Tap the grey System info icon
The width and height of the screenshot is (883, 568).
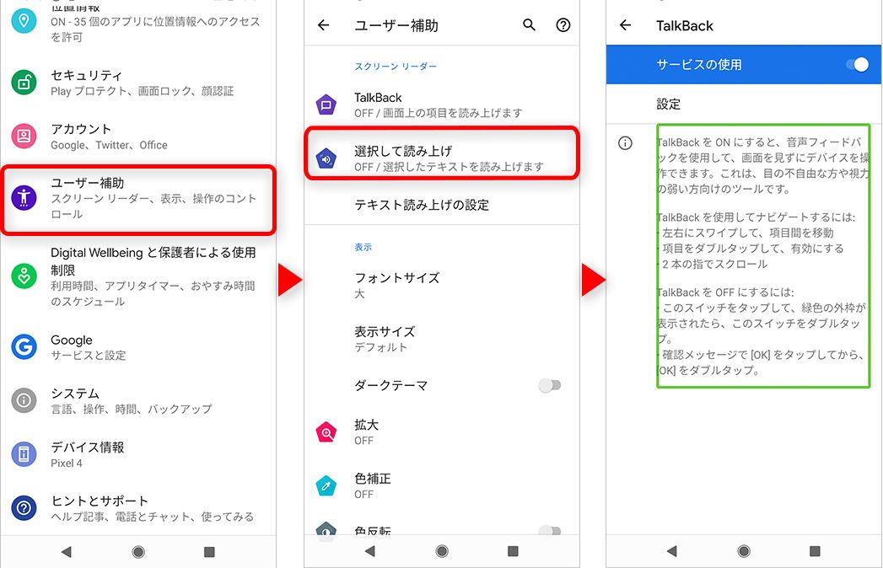(24, 400)
